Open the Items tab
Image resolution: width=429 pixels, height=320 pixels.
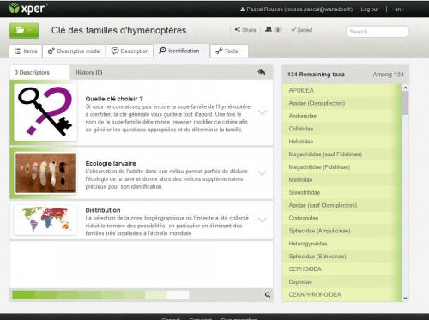26,51
